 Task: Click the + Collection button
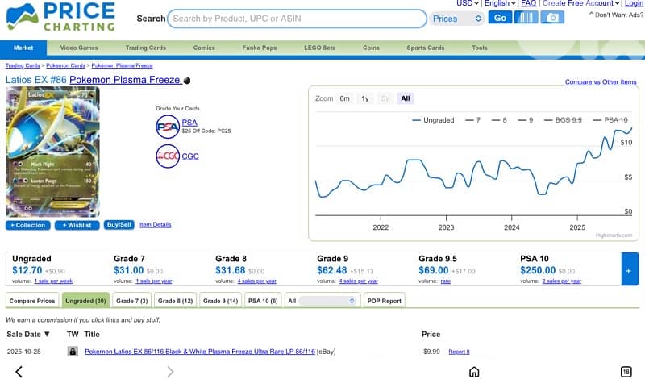(x=28, y=225)
